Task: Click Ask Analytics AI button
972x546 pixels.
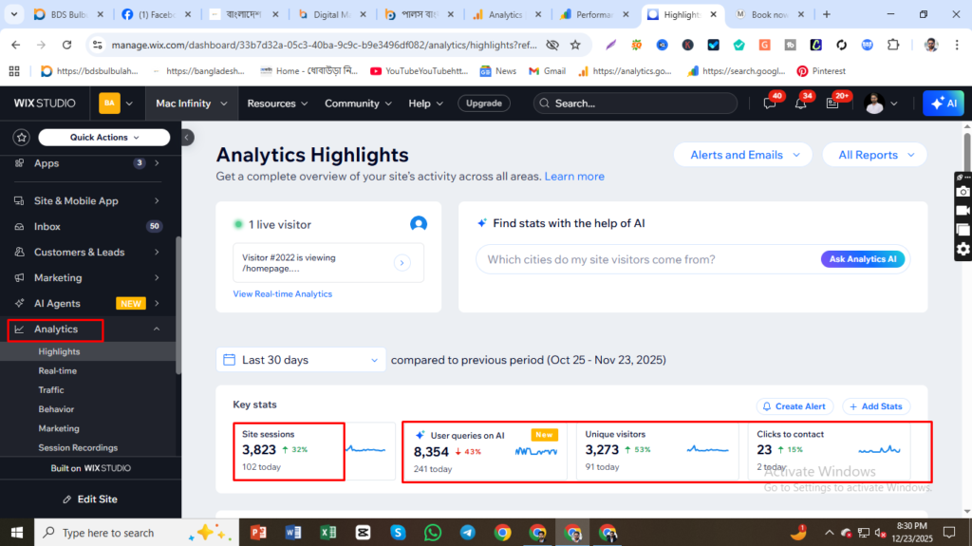Action: pyautogui.click(x=862, y=259)
